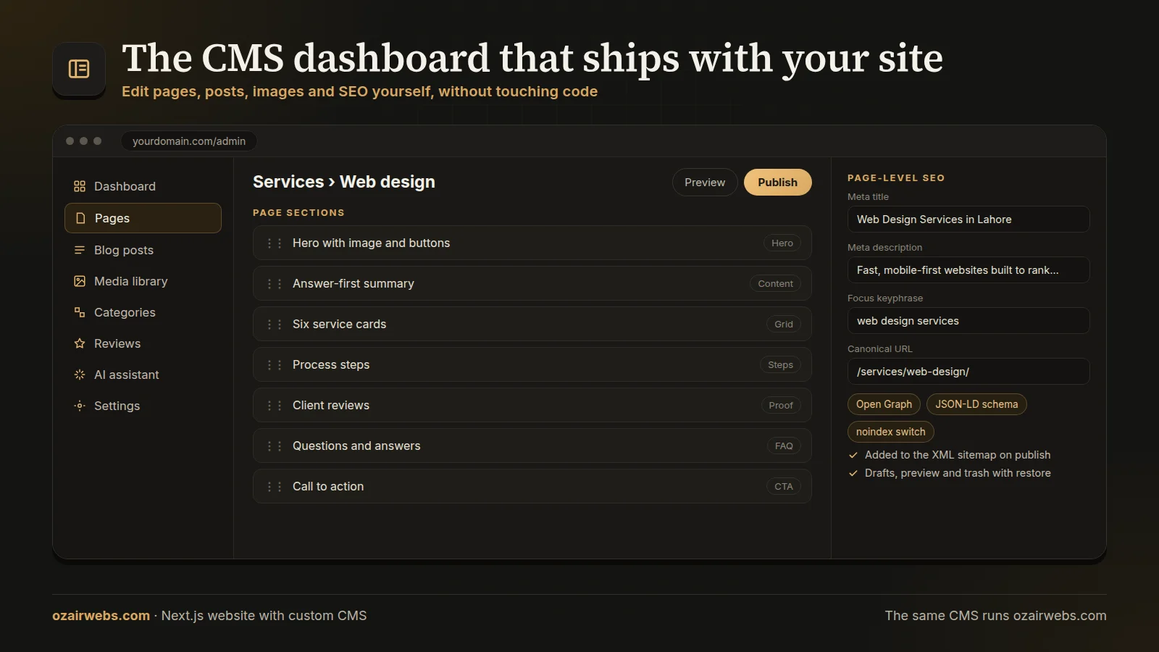Viewport: 1159px width, 652px height.
Task: Click the Media library image icon
Action: pos(80,281)
